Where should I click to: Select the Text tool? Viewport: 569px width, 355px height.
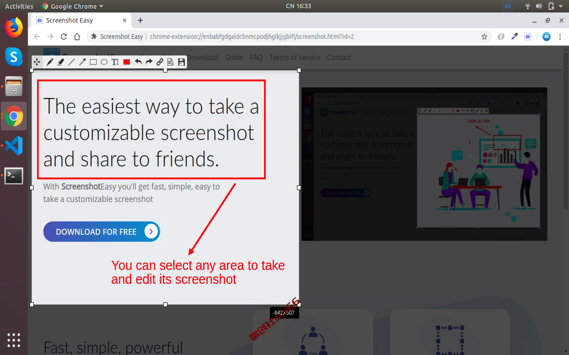pyautogui.click(x=115, y=62)
